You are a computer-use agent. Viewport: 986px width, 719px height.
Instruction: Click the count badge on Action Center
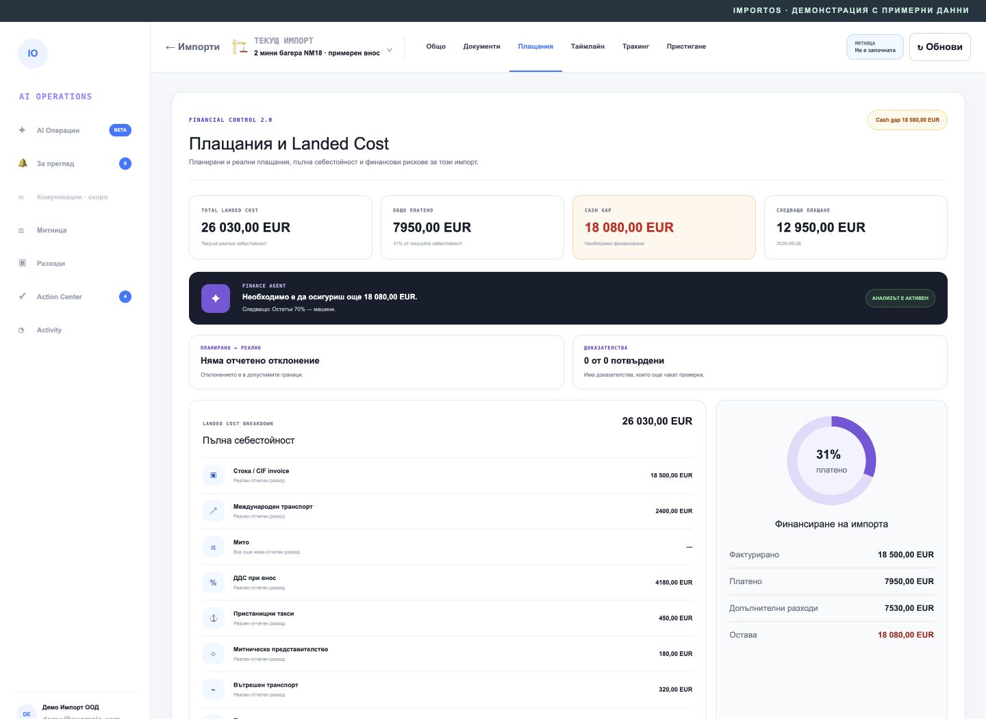pos(125,297)
